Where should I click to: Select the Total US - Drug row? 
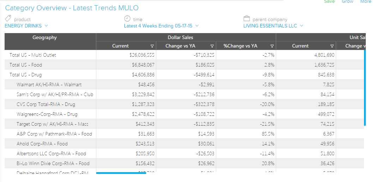pos(26,75)
